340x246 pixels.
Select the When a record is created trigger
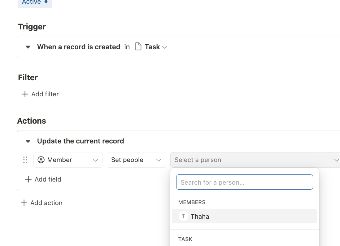79,47
